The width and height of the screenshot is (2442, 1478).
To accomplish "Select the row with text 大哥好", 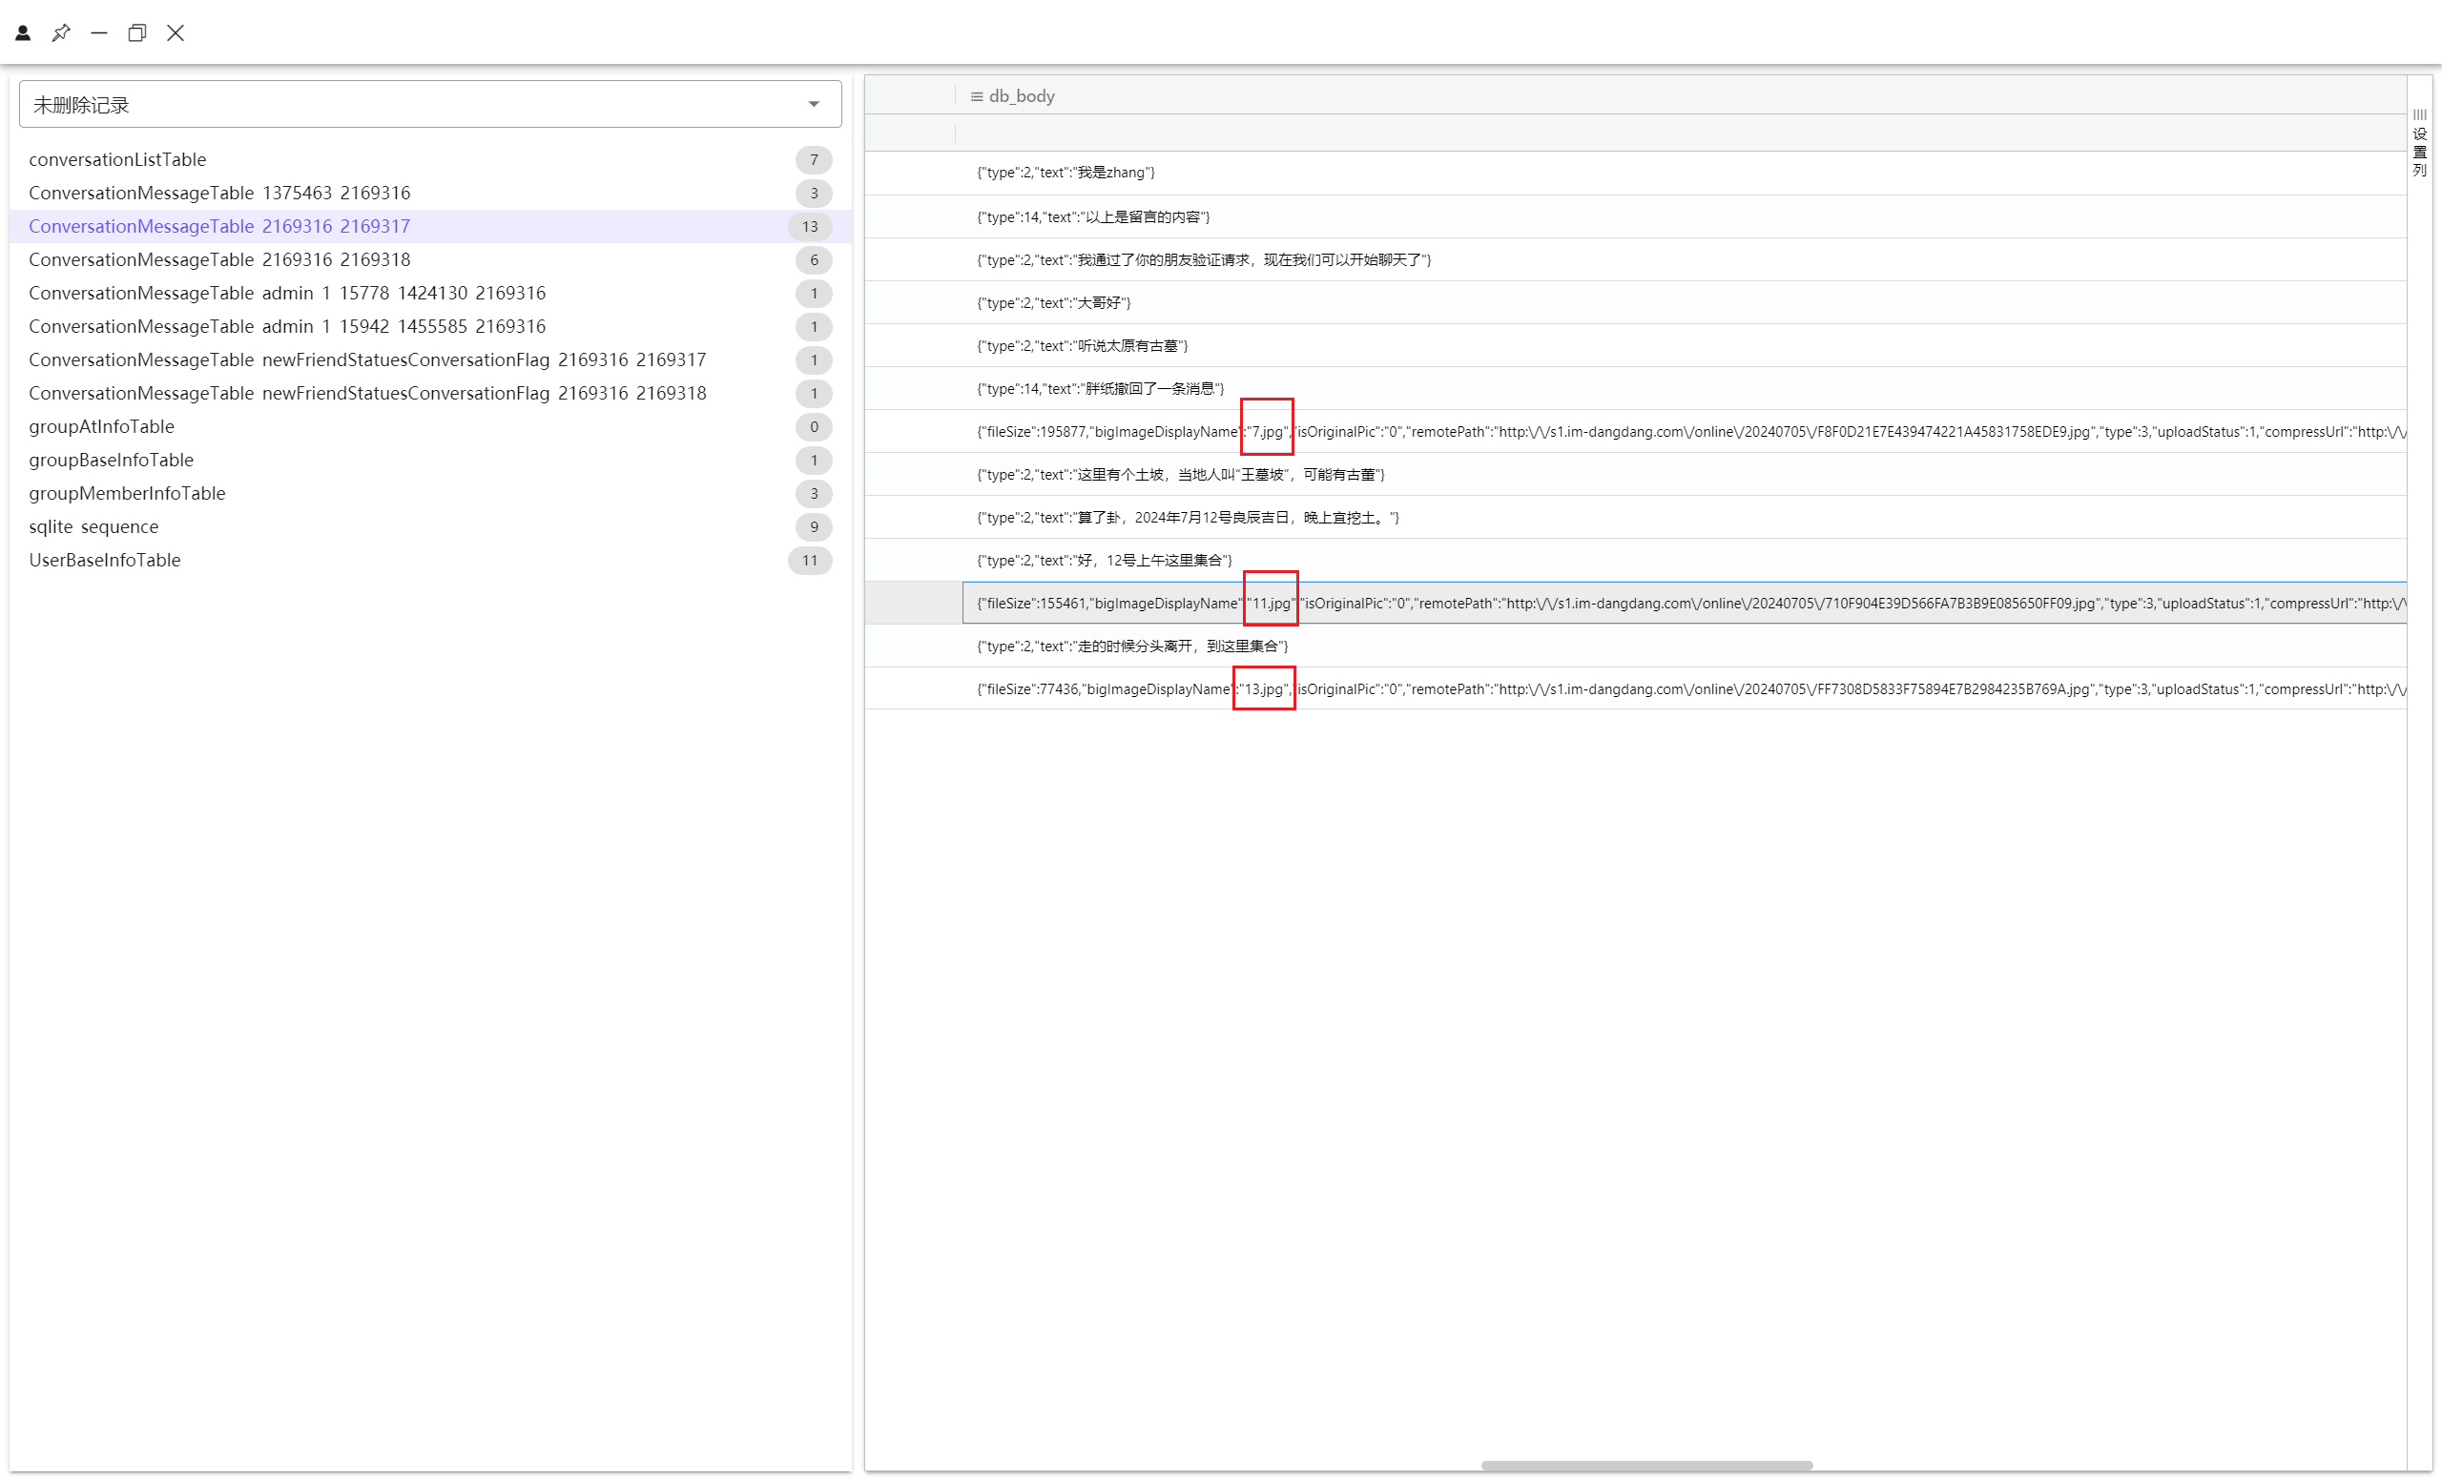I will coord(1635,303).
